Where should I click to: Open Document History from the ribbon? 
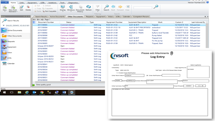point(80,8)
